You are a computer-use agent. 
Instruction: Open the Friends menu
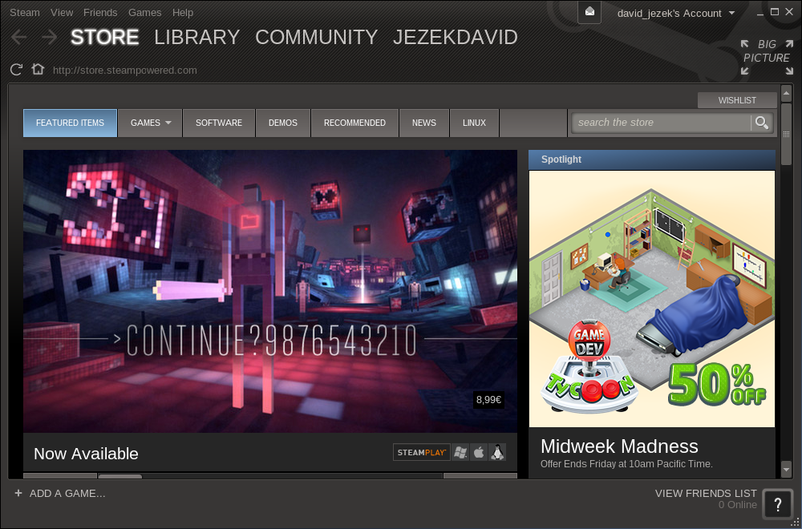pyautogui.click(x=100, y=12)
